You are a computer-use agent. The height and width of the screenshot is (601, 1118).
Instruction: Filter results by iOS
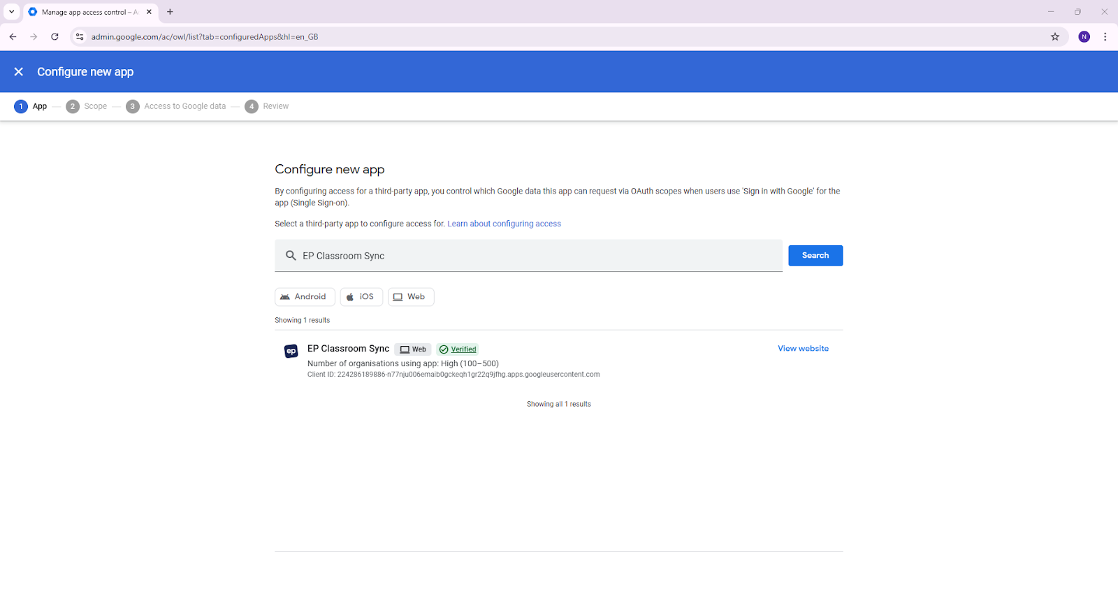tap(361, 297)
